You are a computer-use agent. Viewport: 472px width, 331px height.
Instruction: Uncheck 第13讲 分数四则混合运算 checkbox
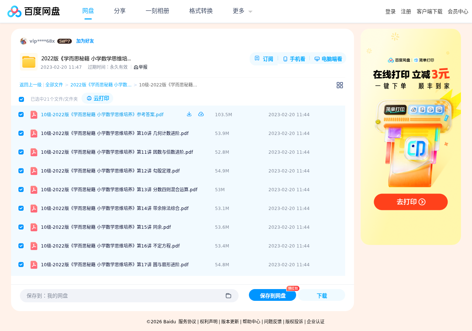point(21,189)
